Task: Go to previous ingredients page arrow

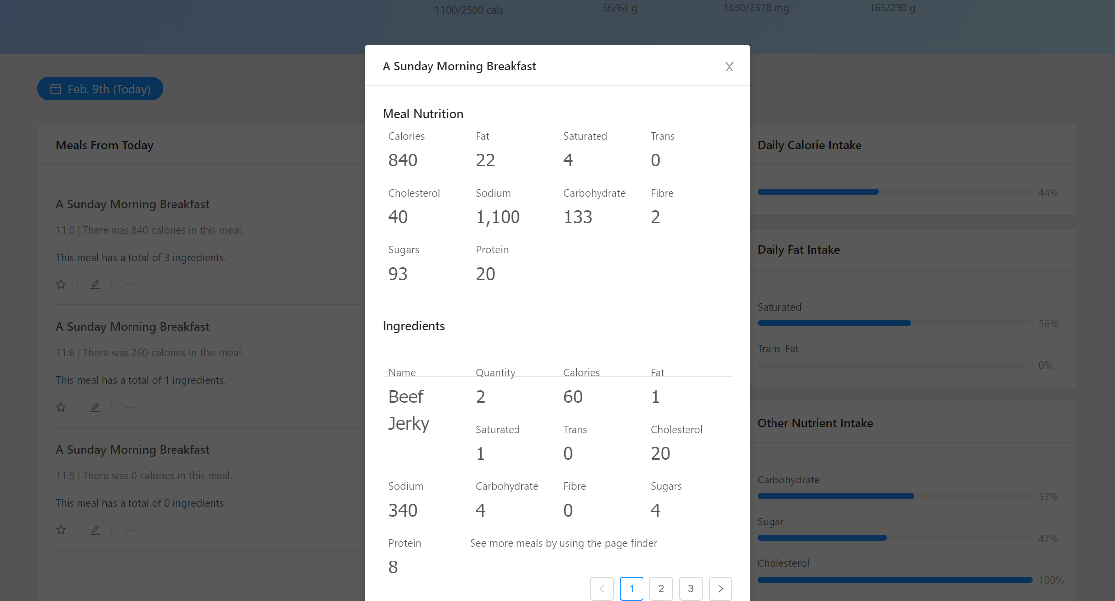Action: pyautogui.click(x=601, y=588)
